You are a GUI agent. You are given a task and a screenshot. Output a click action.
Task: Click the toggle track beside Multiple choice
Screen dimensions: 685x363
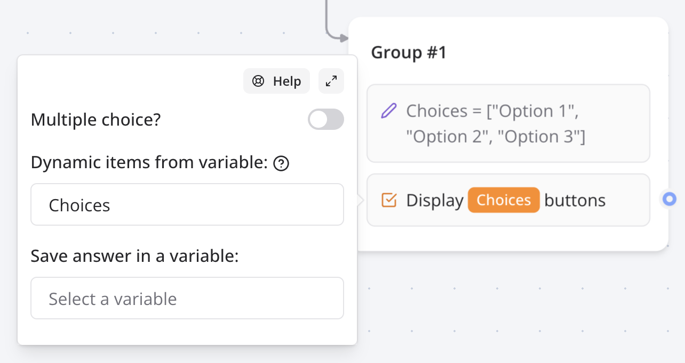pos(325,119)
